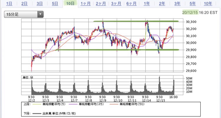Click the 10M volume axis label
This screenshot has height=118, width=221.
pos(189,92)
